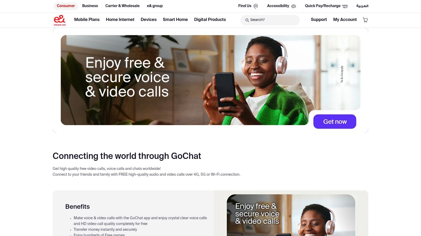Expand the Devices menu
Image resolution: width=421 pixels, height=236 pixels.
[149, 19]
